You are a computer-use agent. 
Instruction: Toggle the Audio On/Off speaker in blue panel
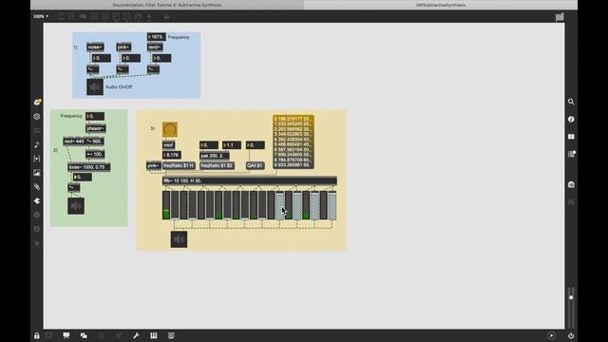[x=95, y=87]
